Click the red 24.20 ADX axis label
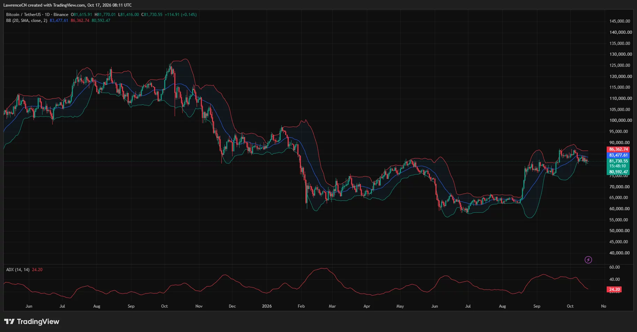 pyautogui.click(x=614, y=290)
